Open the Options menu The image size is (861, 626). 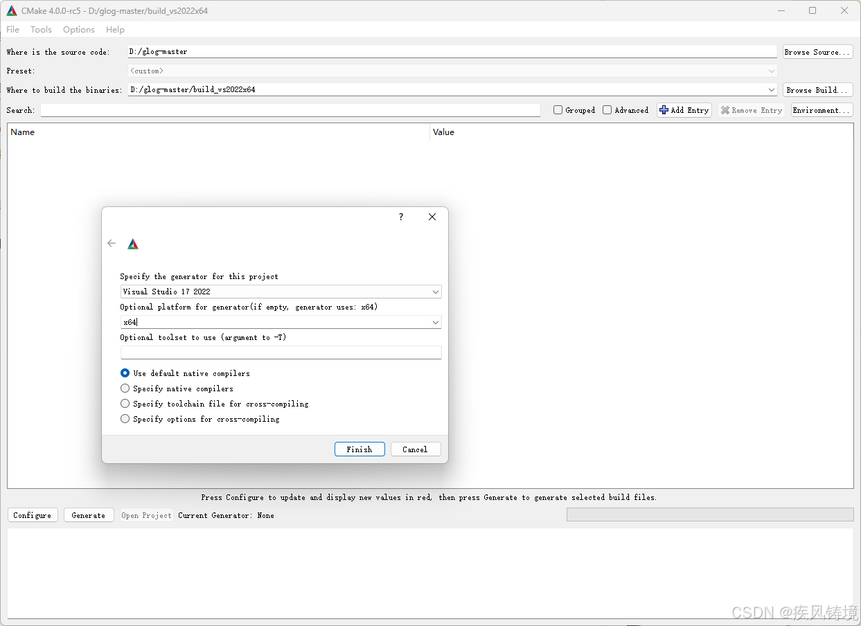[79, 30]
